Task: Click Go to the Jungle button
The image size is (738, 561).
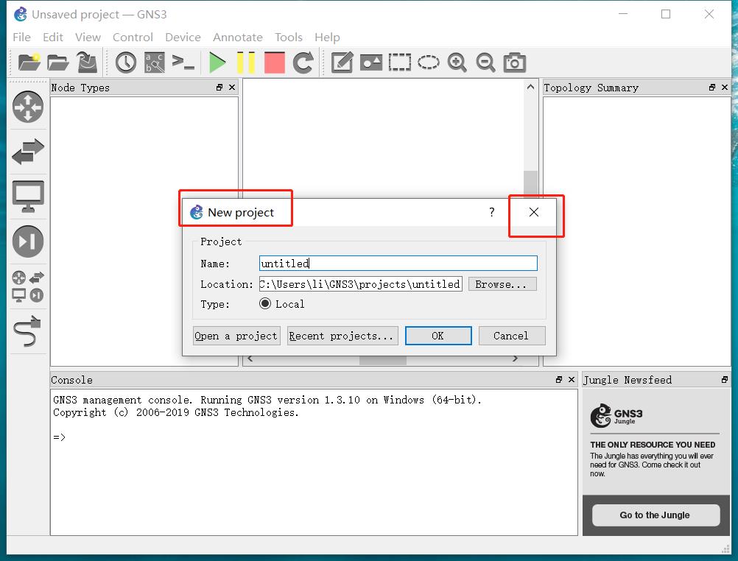Action: [656, 515]
